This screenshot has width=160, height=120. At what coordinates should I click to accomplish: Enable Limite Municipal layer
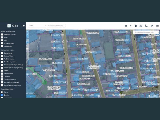point(2,43)
